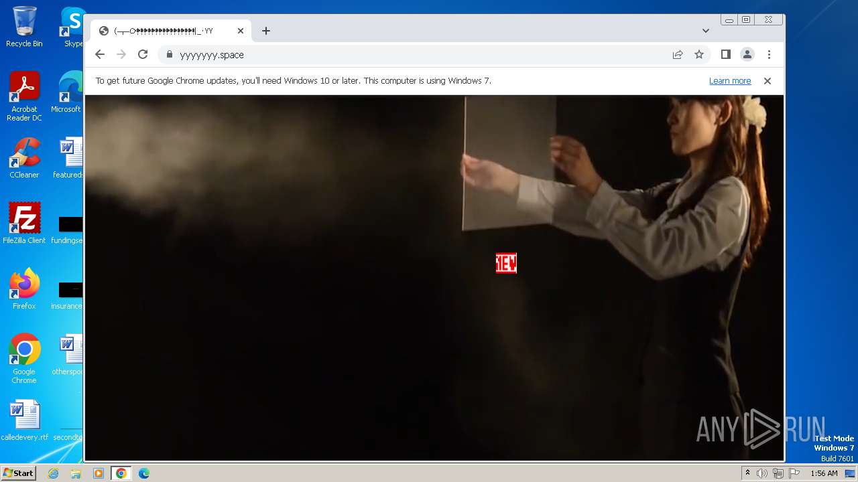
Task: Click the red NEW badge in page
Action: click(506, 263)
